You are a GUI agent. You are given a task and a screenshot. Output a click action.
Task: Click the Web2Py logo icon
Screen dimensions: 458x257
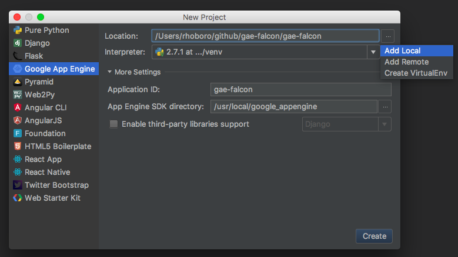[x=18, y=94]
